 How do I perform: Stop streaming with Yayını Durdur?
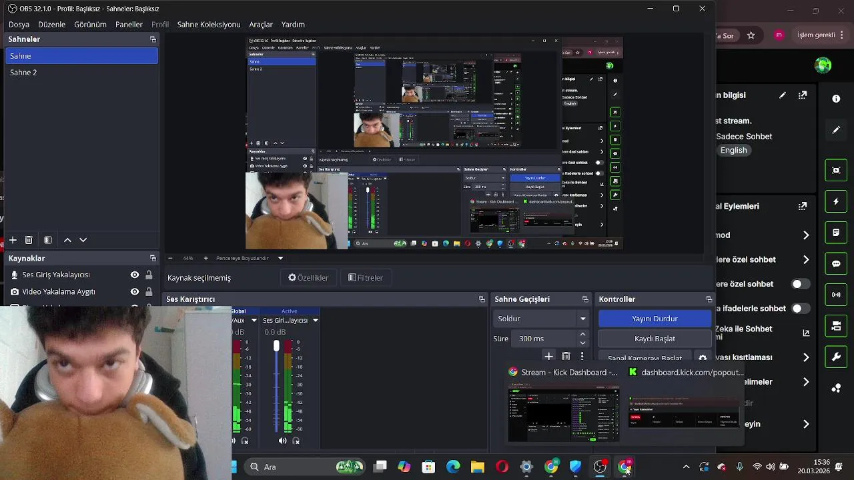[655, 319]
